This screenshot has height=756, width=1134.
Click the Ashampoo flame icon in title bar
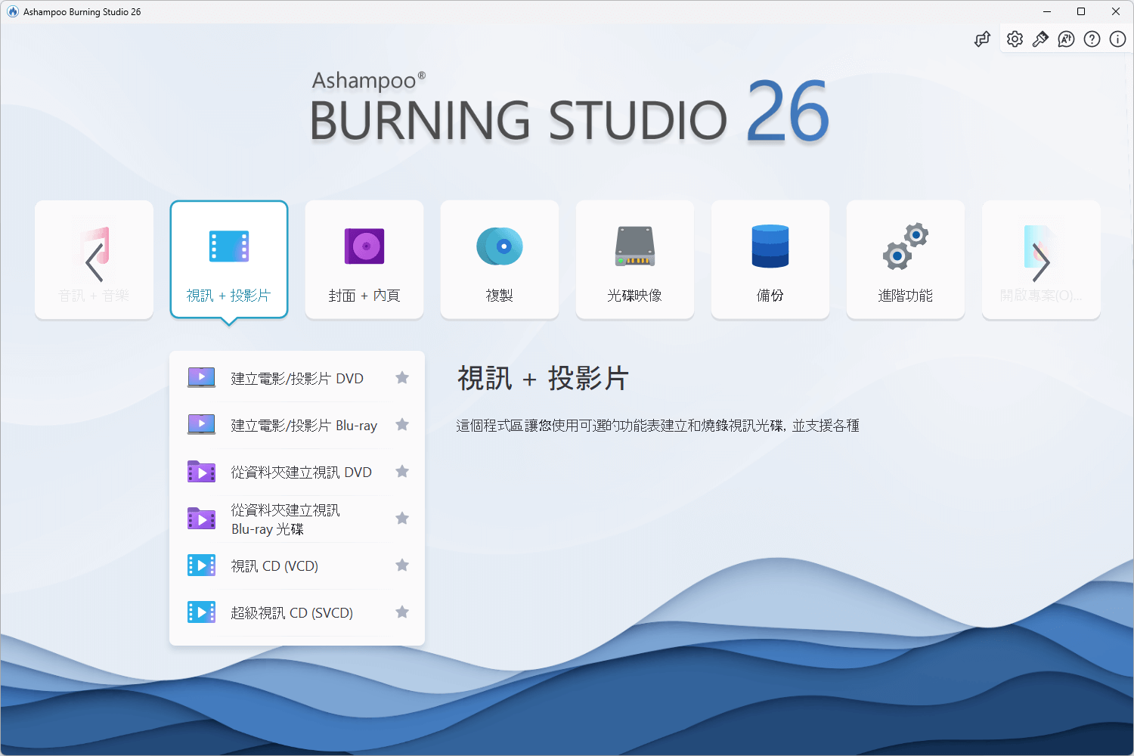coord(13,11)
